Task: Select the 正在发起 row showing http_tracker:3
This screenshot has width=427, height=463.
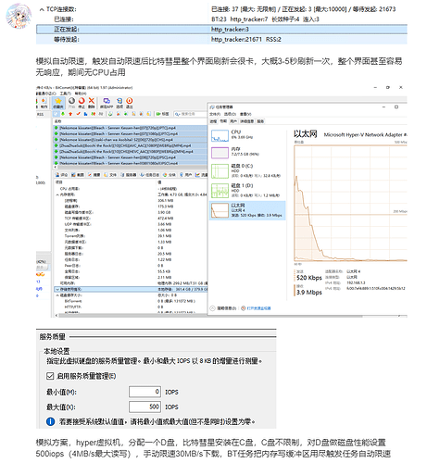Action: 221,30
